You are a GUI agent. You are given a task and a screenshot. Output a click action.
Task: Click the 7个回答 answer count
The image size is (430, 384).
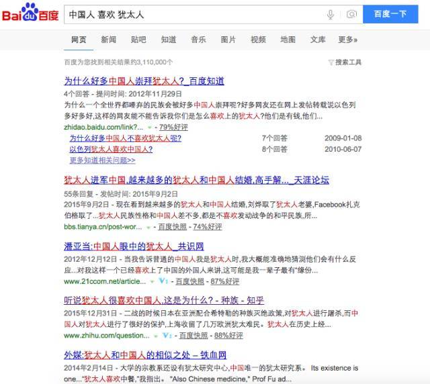[x=275, y=138]
